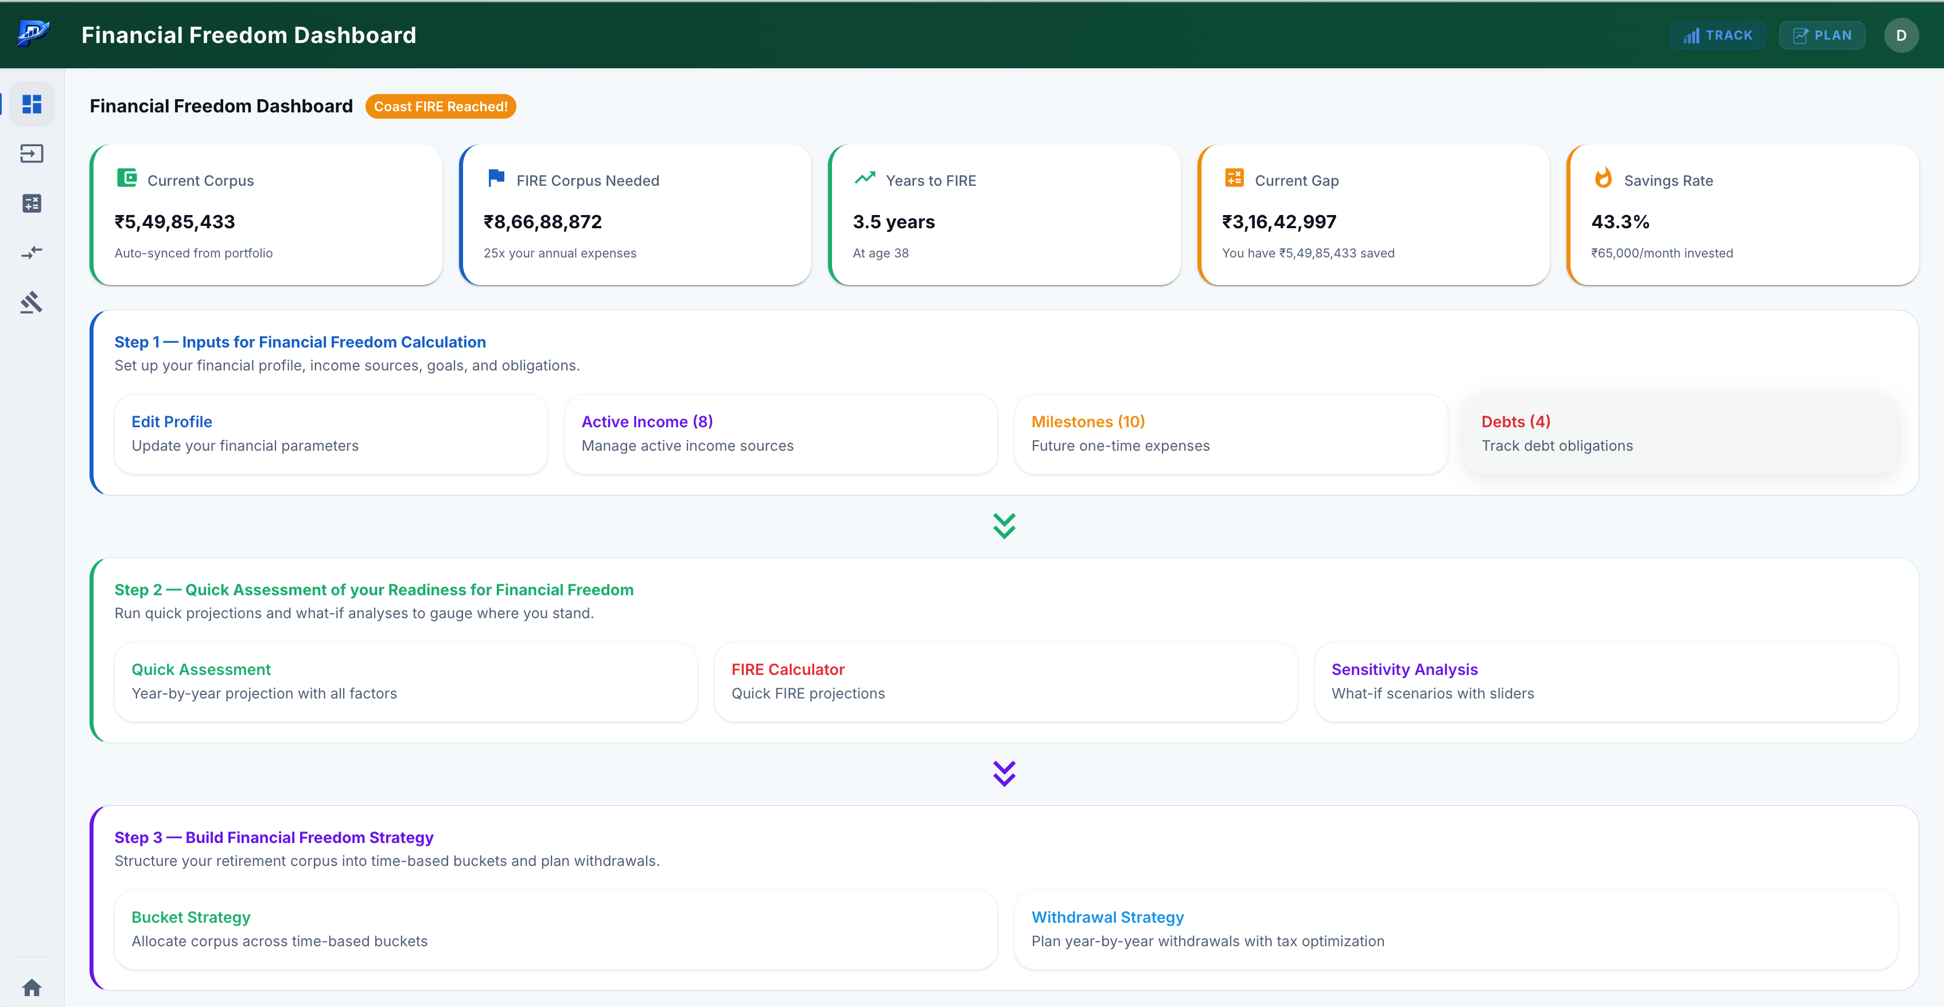Open Sensitivity Analysis card
The width and height of the screenshot is (1944, 1007).
tap(1605, 681)
